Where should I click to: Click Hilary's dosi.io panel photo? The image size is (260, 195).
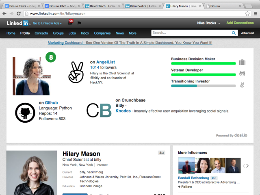[x=31, y=76]
